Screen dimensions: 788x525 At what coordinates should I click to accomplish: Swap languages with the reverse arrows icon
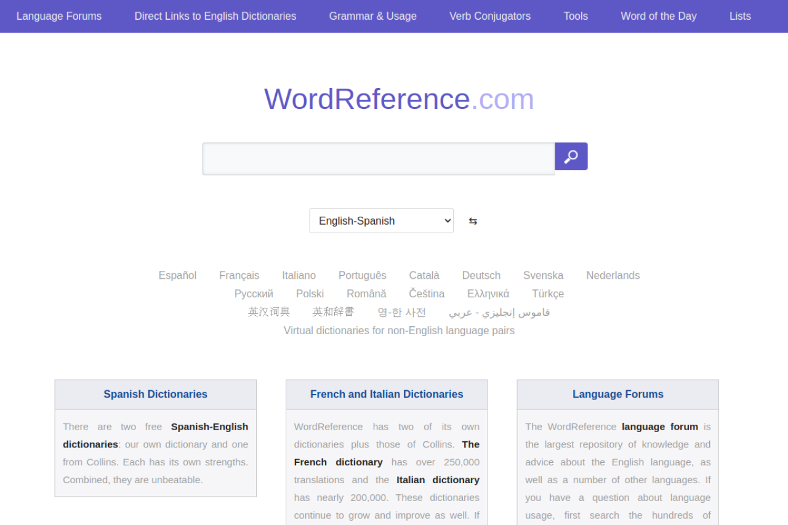click(473, 221)
